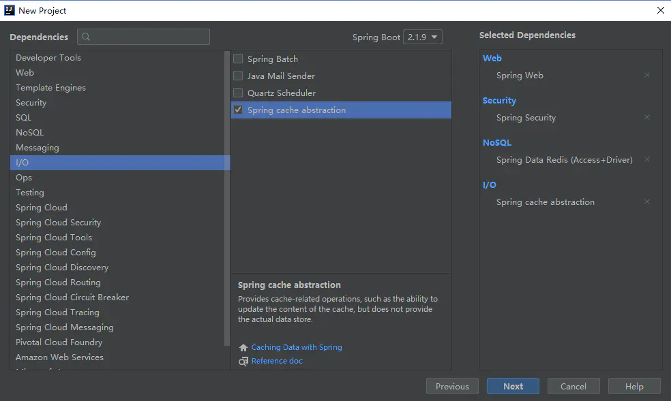Remove Spring Data Redis dependency
This screenshot has height=401, width=671.
pyautogui.click(x=647, y=160)
